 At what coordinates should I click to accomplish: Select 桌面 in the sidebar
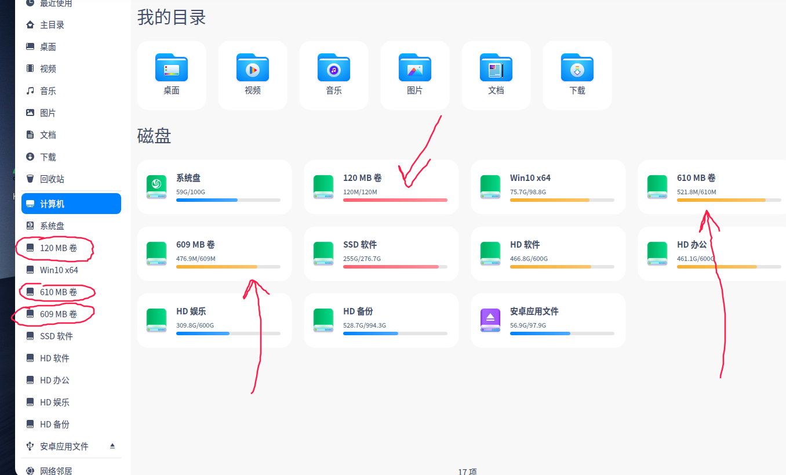pyautogui.click(x=71, y=47)
